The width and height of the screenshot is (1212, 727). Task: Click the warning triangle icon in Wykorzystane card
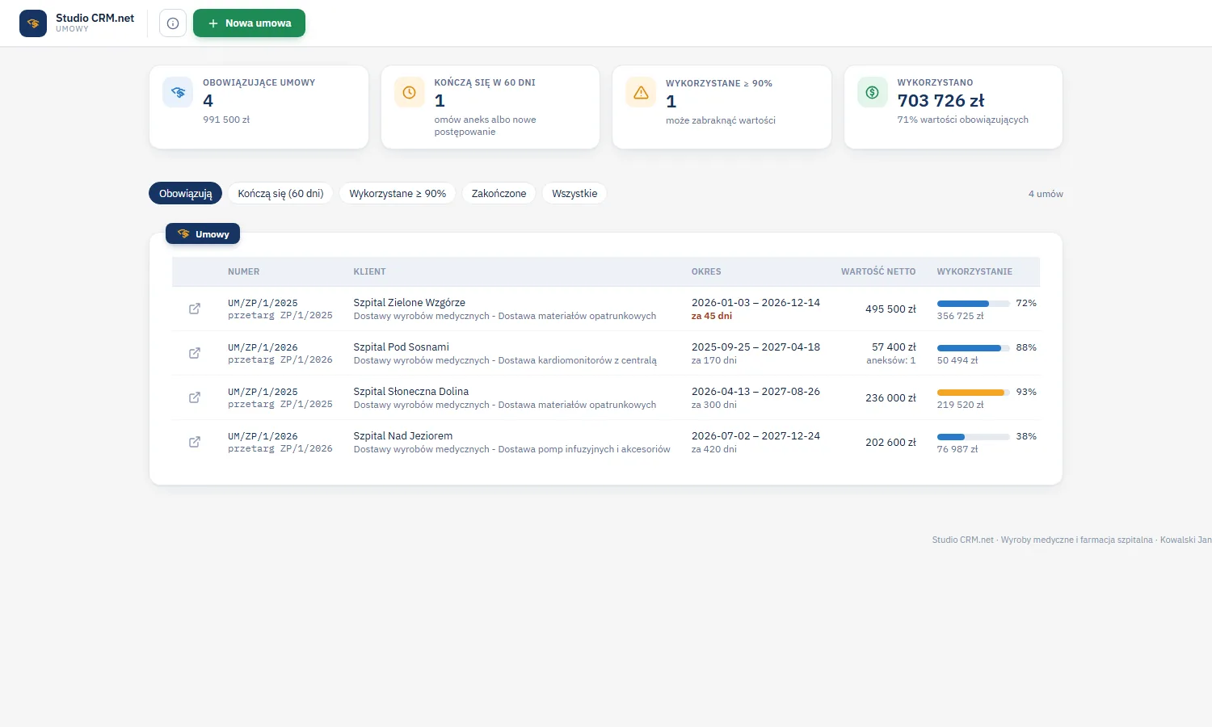641,93
